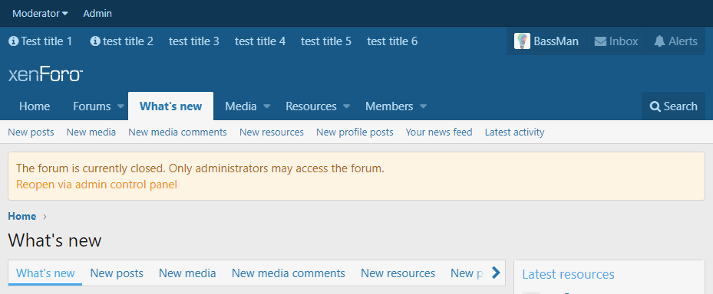Open the test title 4 link
Viewport: 713px width, 294px height.
(x=260, y=41)
